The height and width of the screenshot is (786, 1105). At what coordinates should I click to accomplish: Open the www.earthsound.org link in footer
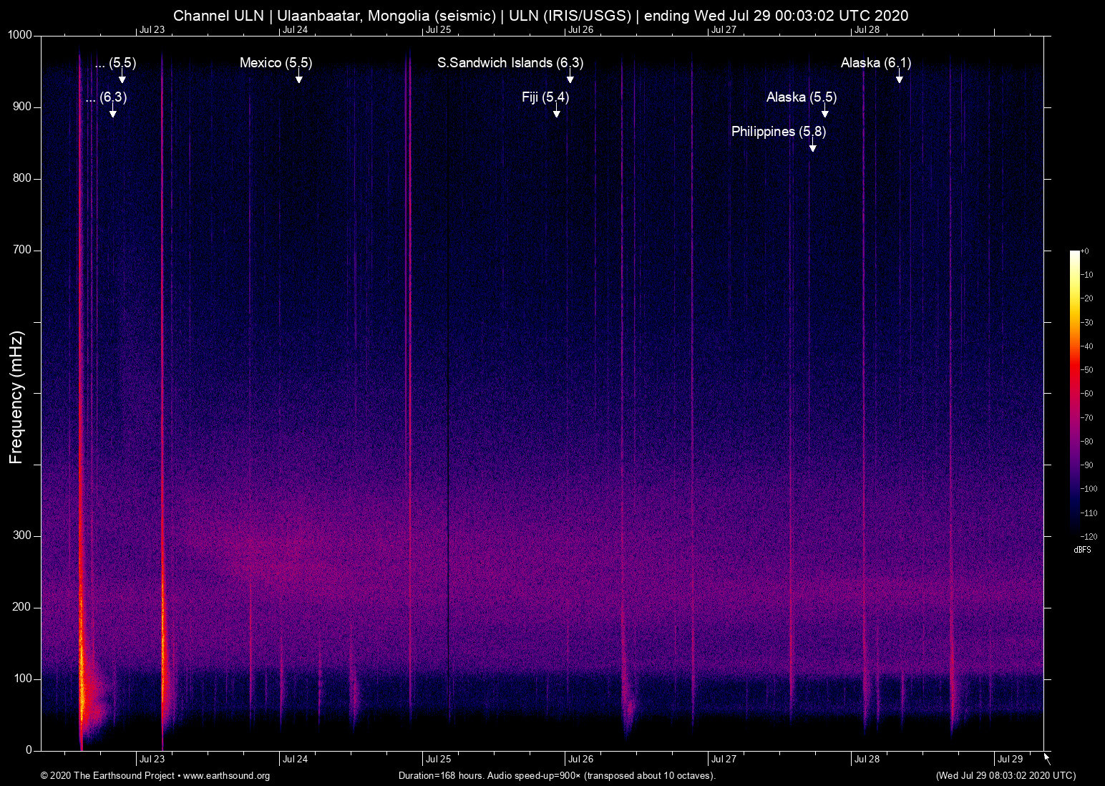coord(226,776)
